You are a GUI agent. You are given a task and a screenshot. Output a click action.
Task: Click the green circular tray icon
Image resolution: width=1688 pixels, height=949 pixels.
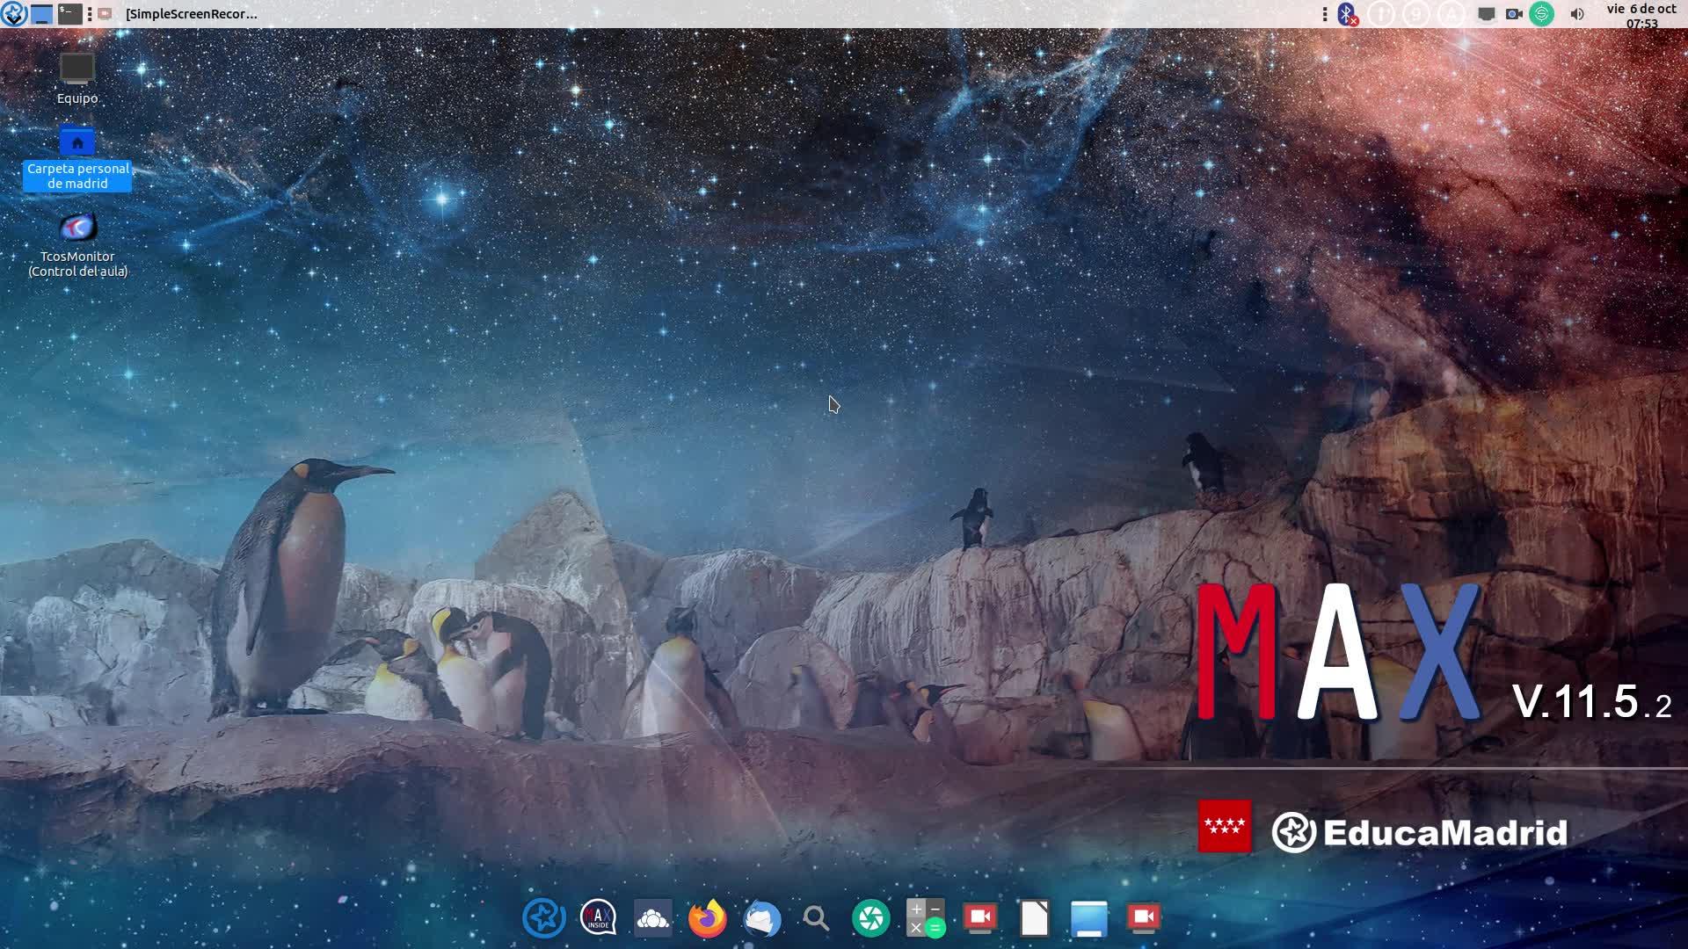[x=1541, y=13]
